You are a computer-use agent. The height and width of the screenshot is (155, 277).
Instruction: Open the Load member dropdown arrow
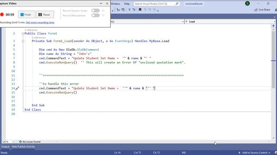click(274, 22)
